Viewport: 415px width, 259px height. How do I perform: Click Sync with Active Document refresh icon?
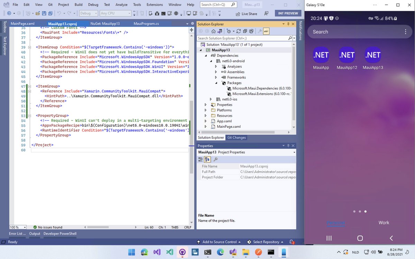(x=239, y=31)
